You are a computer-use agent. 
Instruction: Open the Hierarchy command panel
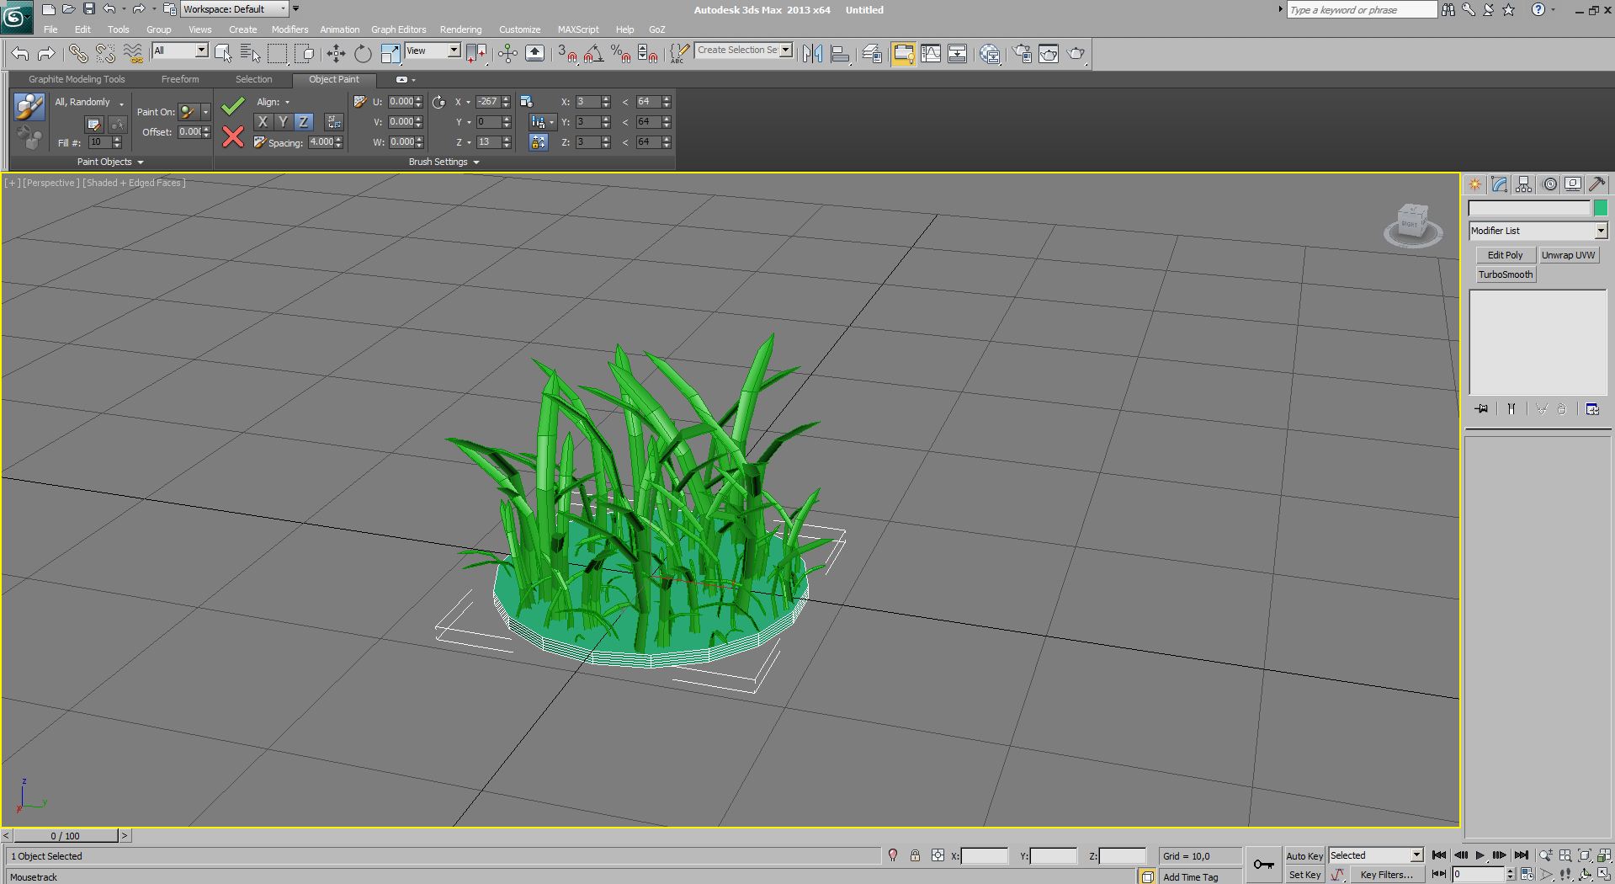pos(1523,184)
